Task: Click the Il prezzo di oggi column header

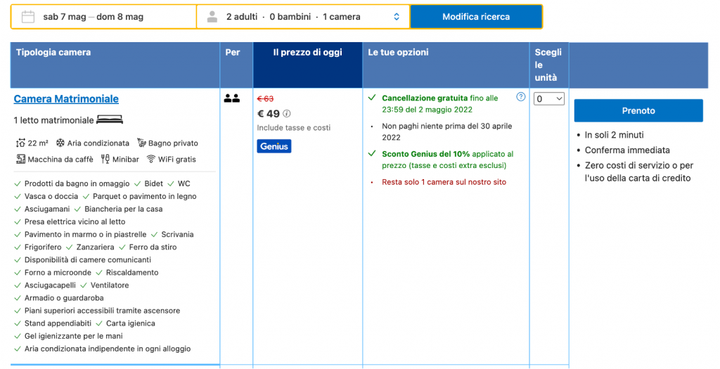Action: (307, 53)
